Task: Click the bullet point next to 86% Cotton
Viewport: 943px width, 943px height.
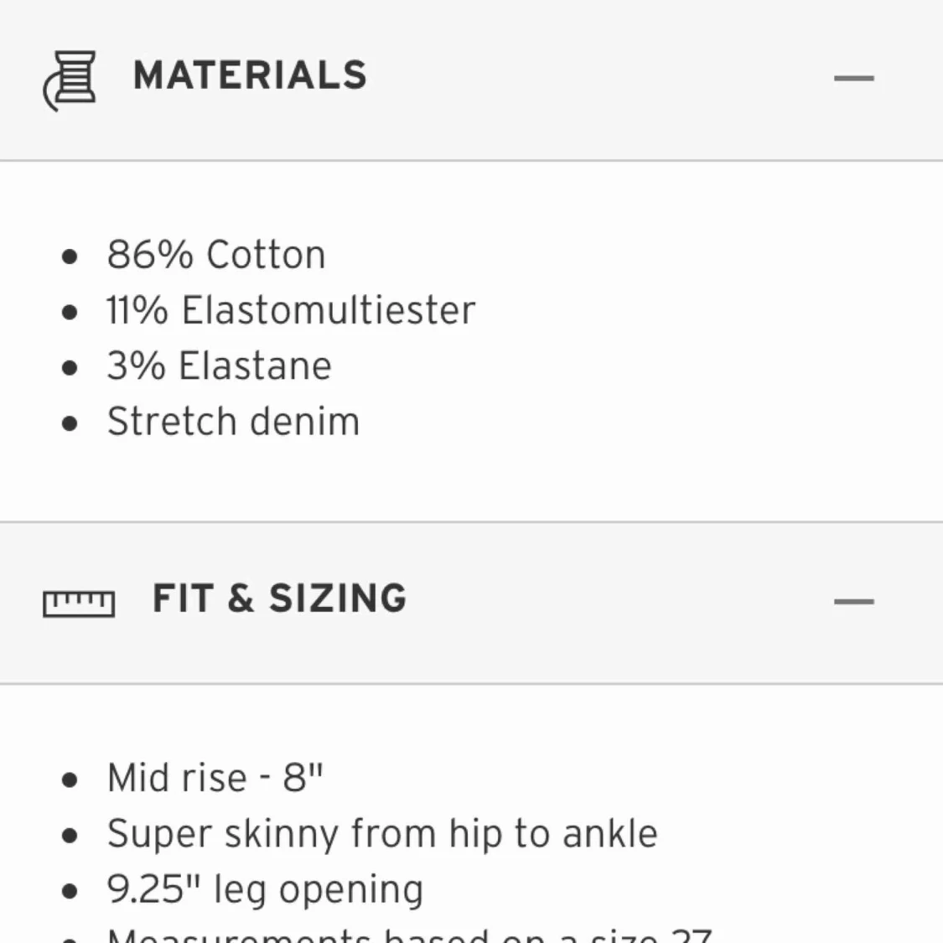Action: [70, 256]
